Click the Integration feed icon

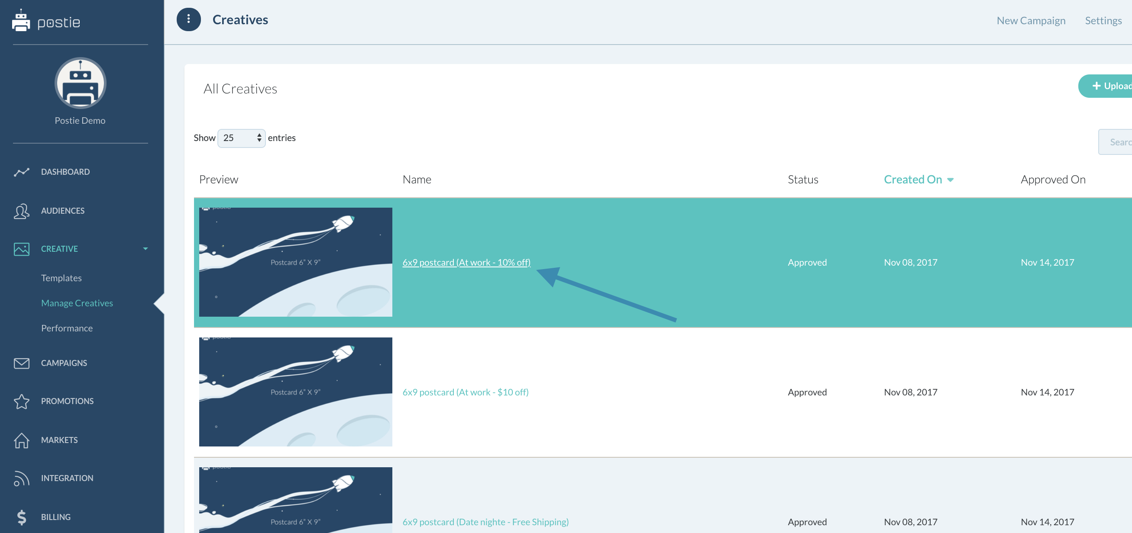click(x=21, y=478)
